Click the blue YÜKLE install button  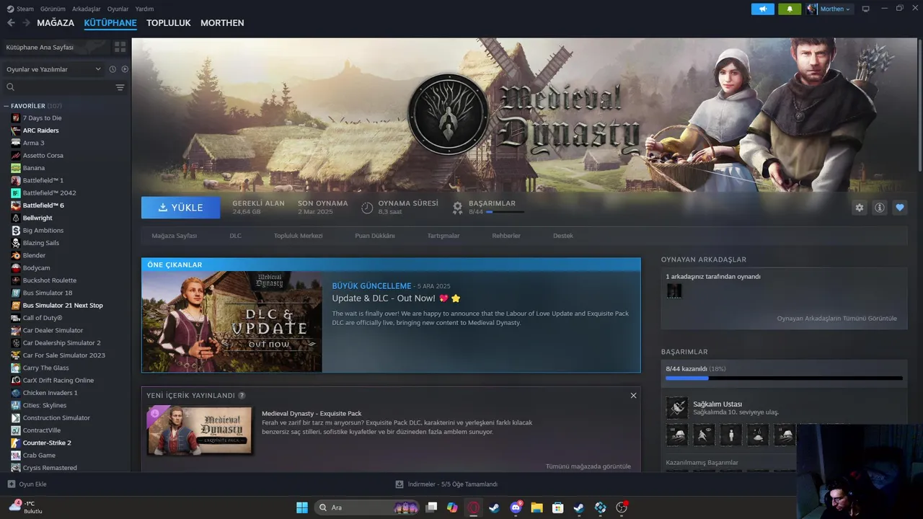coord(181,208)
